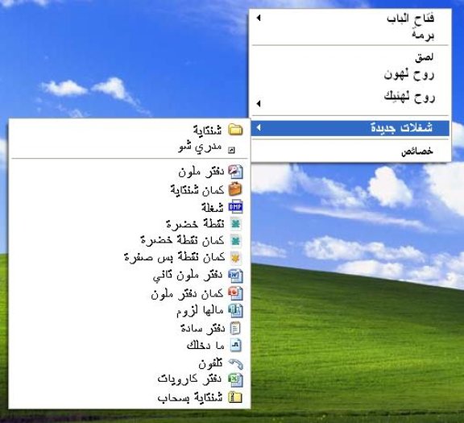
Task: Select the خصائص menu entry
Action: 351,151
